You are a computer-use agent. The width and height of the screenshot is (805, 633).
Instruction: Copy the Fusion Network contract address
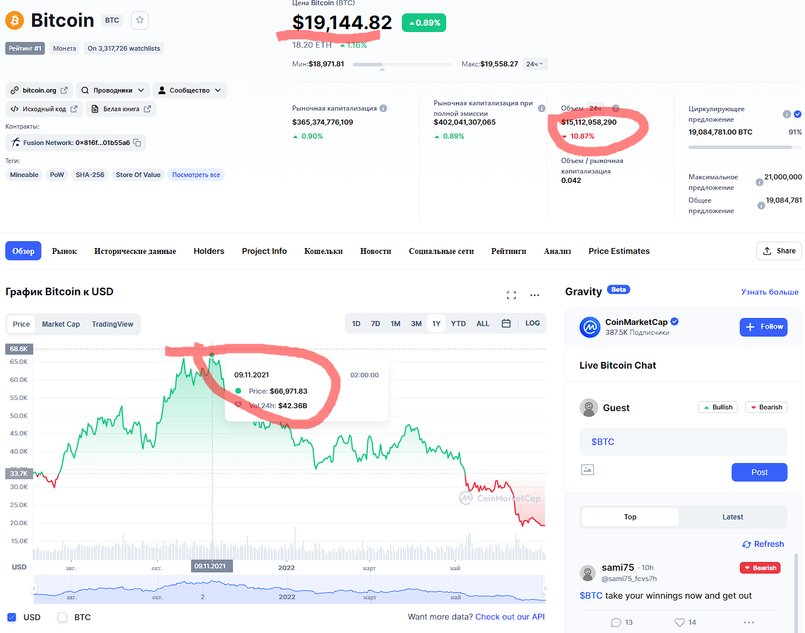137,143
